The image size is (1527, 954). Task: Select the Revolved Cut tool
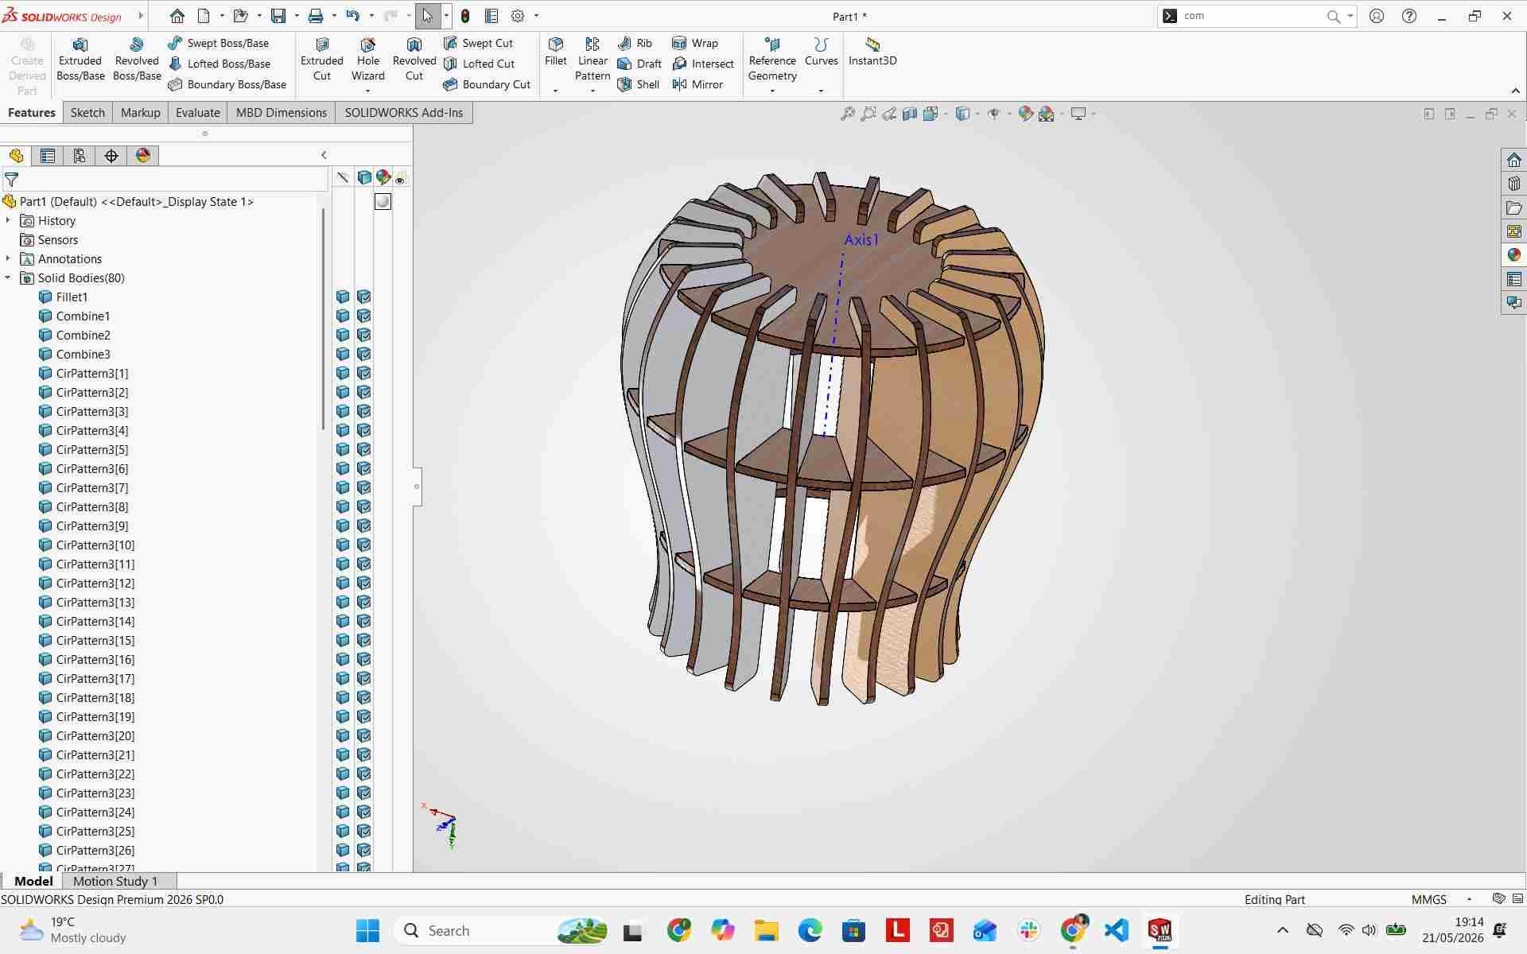tap(414, 59)
